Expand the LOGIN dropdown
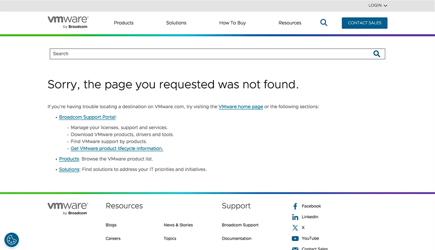 tap(377, 5)
